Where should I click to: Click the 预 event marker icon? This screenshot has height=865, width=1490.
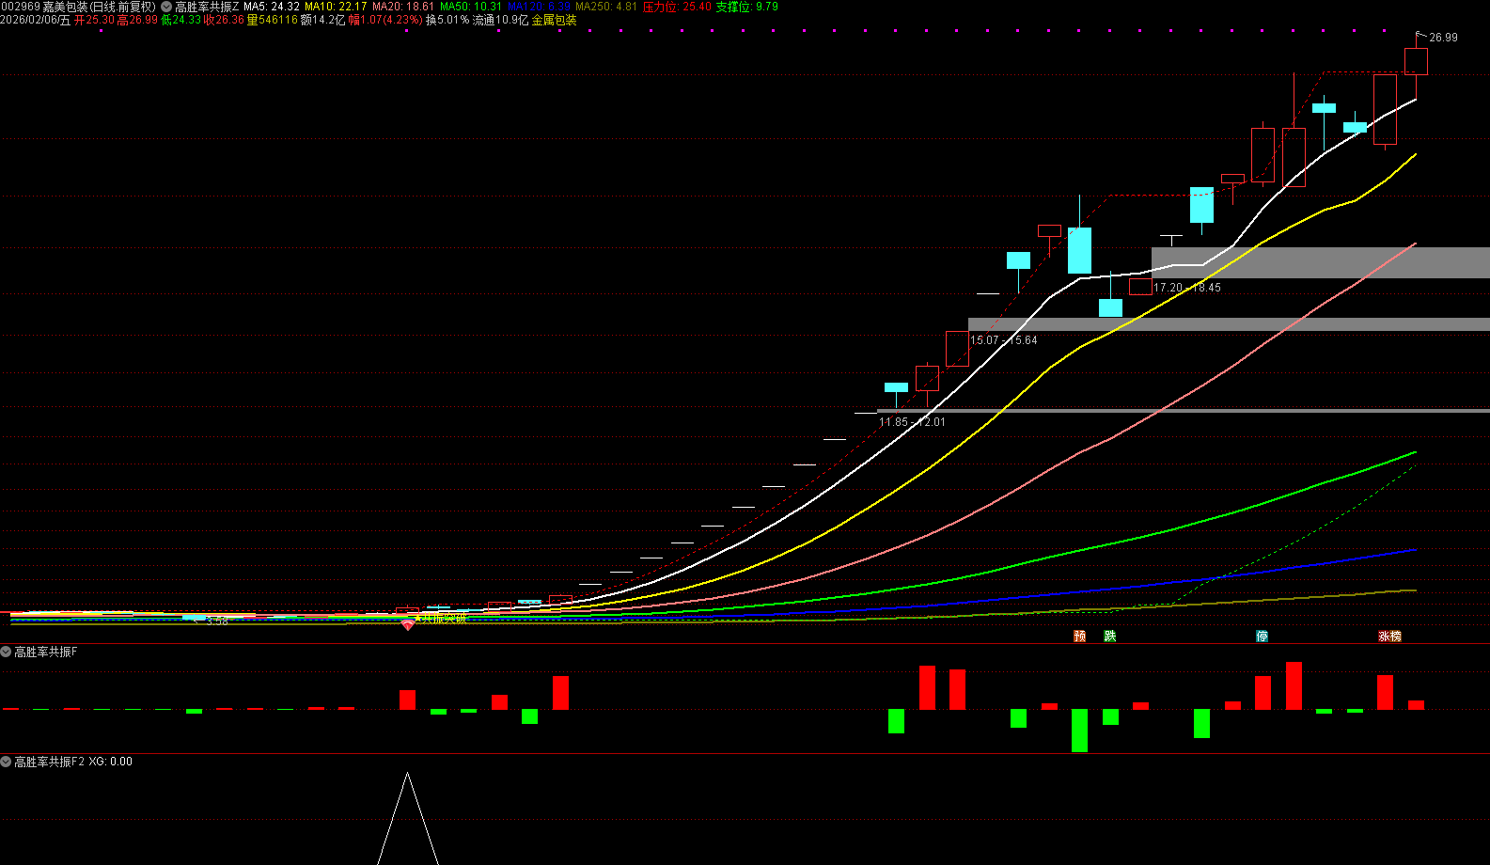pyautogui.click(x=1079, y=637)
